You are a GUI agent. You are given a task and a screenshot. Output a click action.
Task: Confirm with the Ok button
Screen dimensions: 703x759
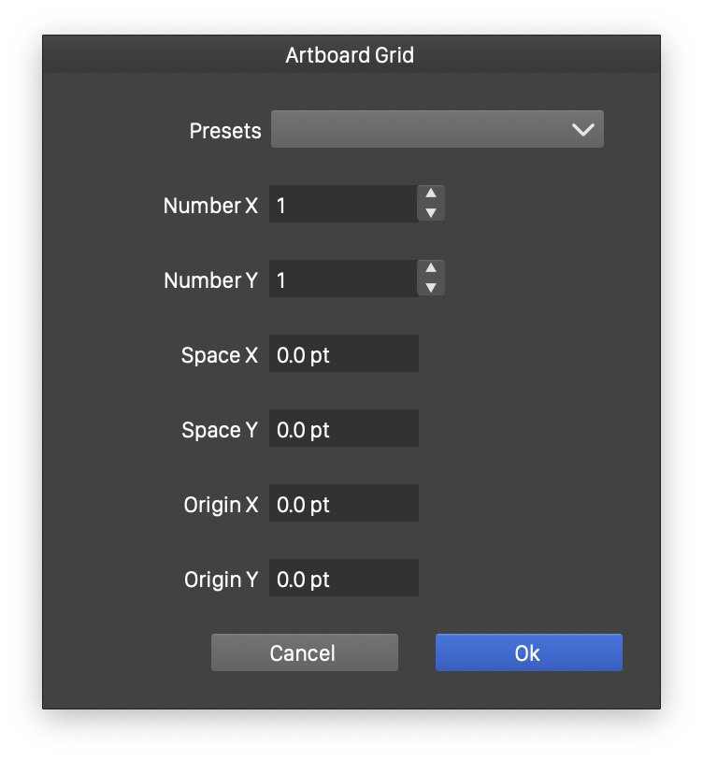click(528, 652)
